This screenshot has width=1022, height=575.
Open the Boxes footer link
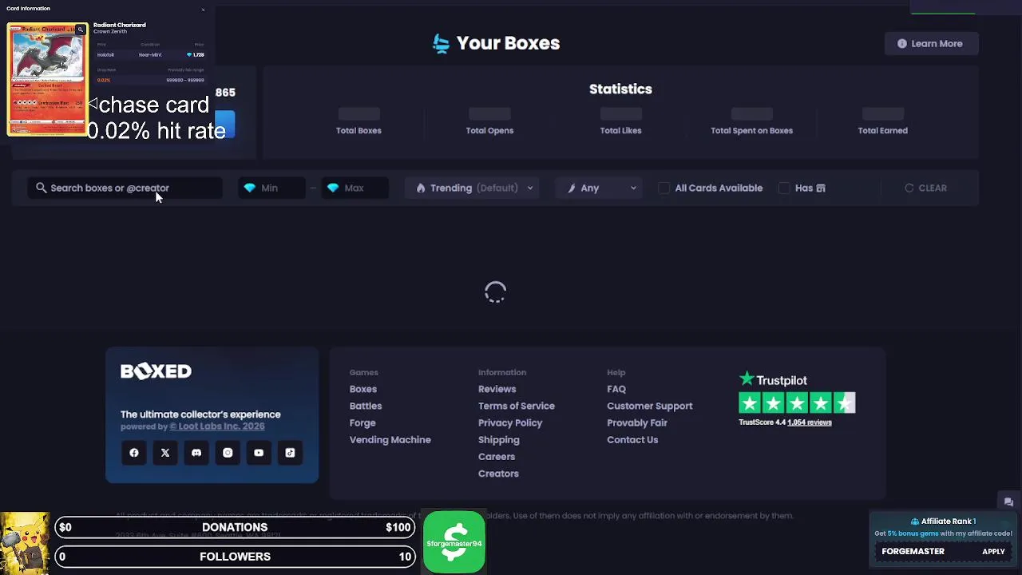pyautogui.click(x=362, y=389)
